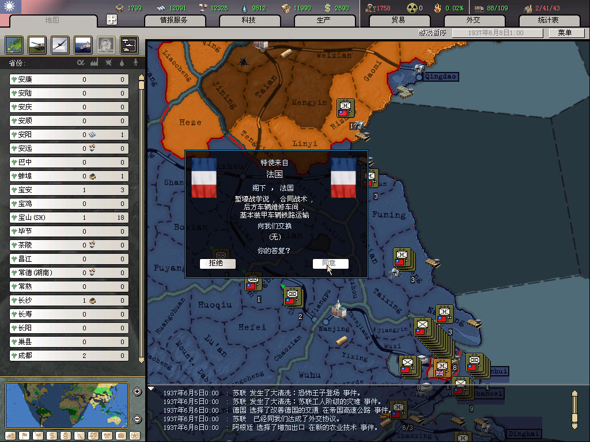590x442 pixels.
Task: Switch to terrain map mode icon
Action: coord(10,435)
